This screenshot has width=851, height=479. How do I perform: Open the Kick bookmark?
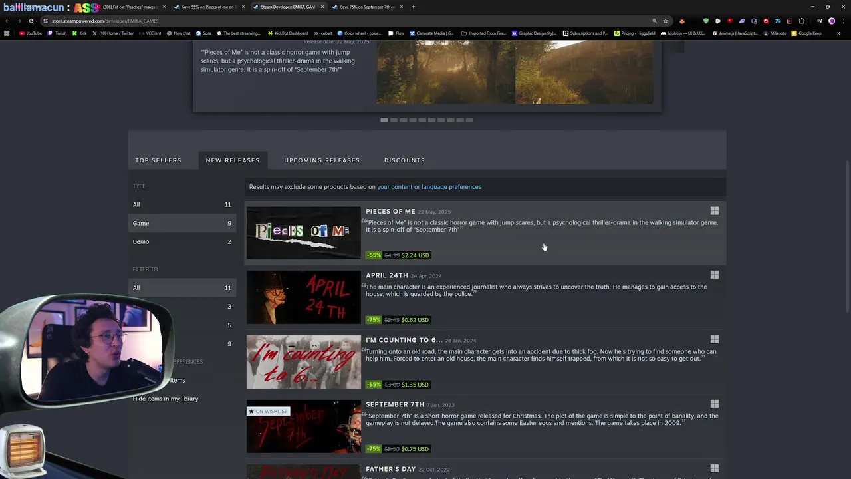point(79,33)
